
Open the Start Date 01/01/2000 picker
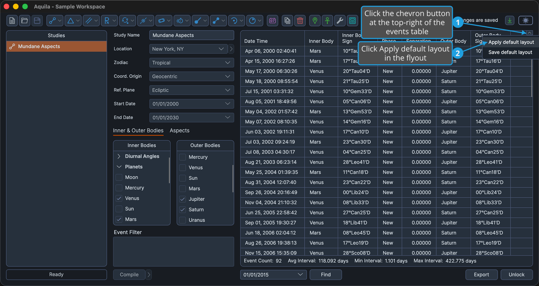191,104
